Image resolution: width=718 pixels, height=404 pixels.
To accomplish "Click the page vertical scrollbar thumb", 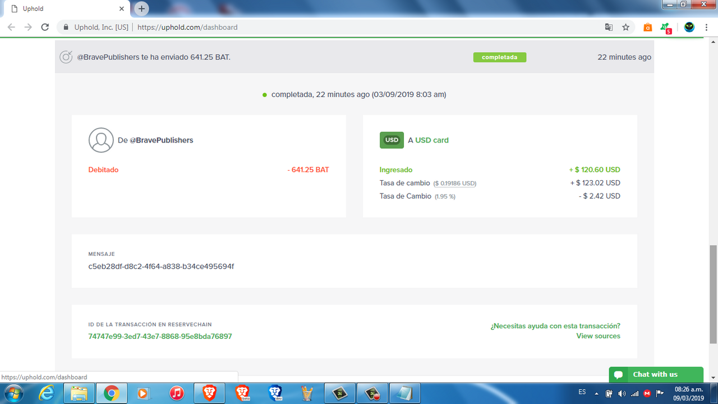I will pos(714,294).
